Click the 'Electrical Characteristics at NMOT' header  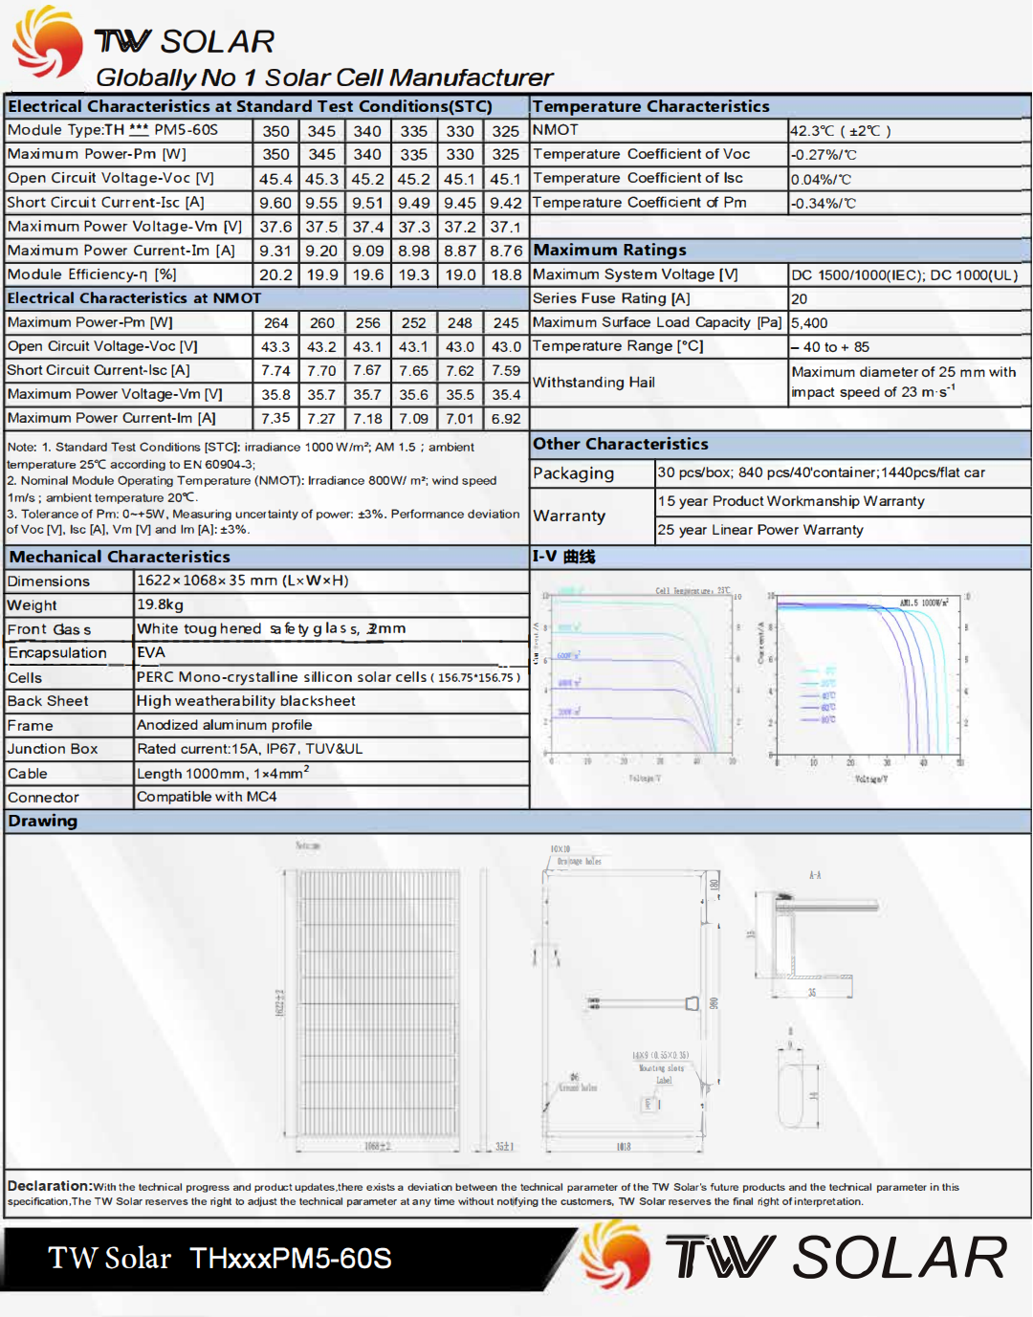(x=134, y=298)
